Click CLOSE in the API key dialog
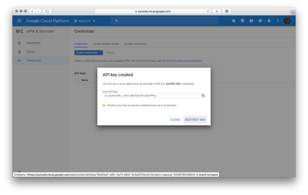 click(x=175, y=120)
